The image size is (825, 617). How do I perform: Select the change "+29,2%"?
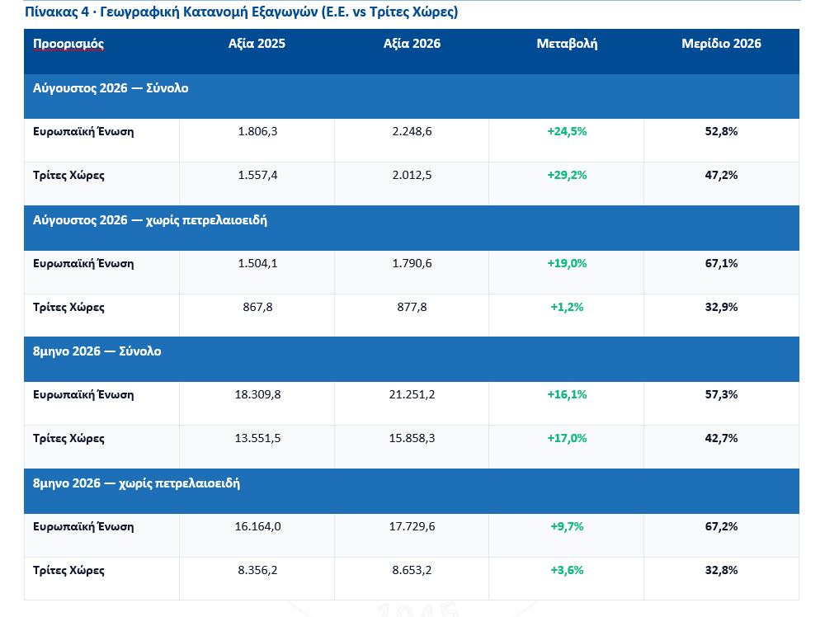(567, 175)
